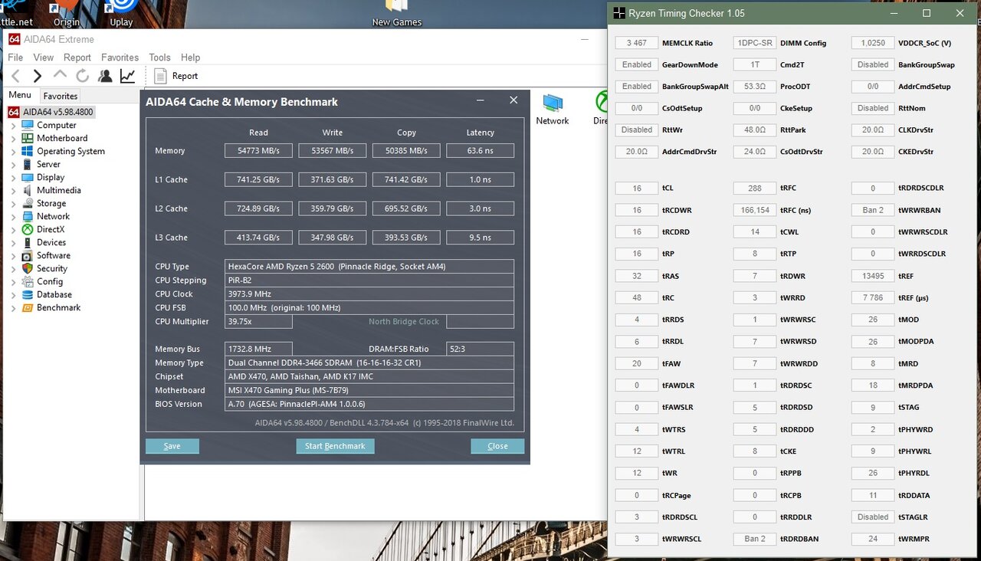This screenshot has height=561, width=981.
Task: Click the tSTAGLR Disabled field
Action: [x=873, y=517]
